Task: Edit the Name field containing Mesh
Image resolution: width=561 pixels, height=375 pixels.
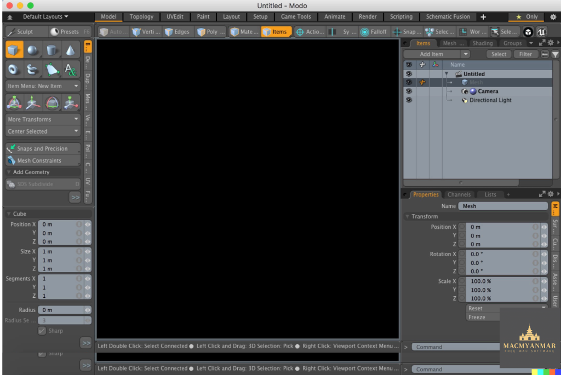Action: 503,206
